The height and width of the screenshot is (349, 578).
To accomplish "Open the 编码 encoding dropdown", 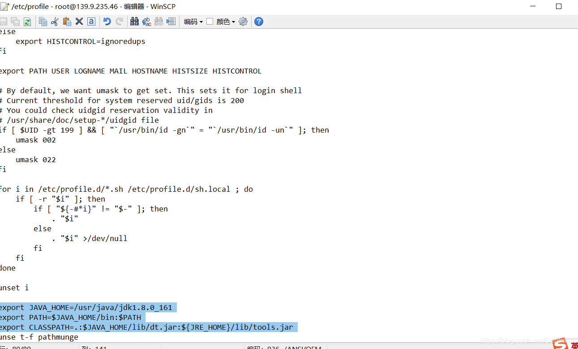I will pos(193,22).
